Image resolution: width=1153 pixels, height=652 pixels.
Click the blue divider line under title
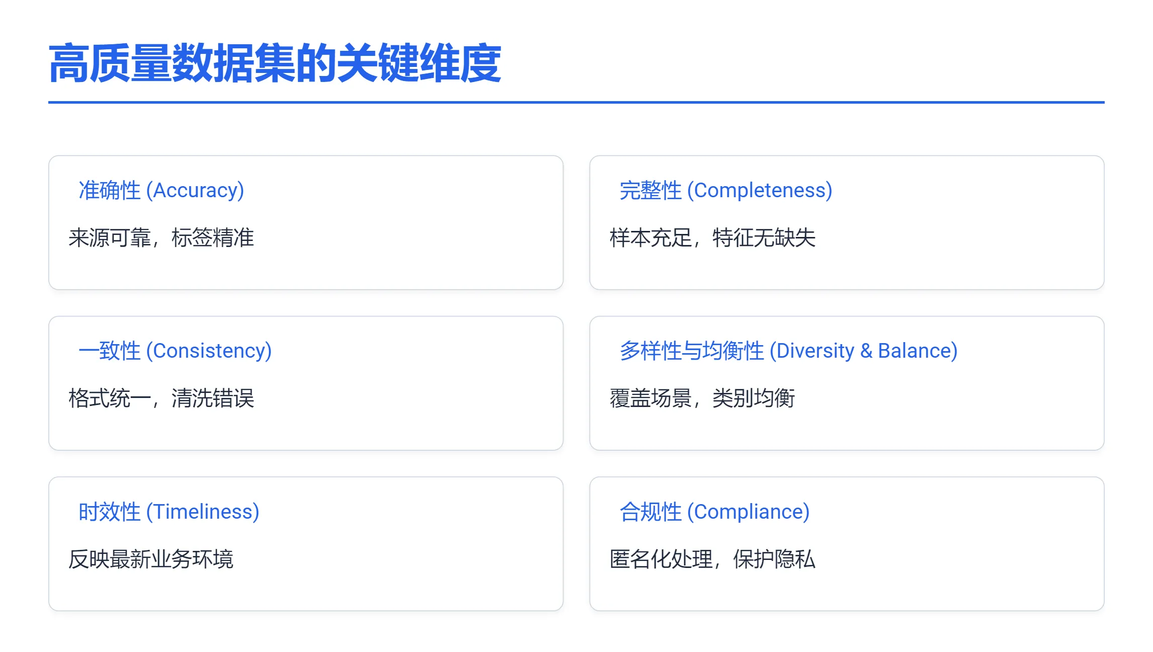point(576,102)
